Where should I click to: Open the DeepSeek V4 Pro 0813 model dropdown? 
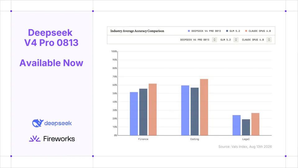click(x=214, y=40)
